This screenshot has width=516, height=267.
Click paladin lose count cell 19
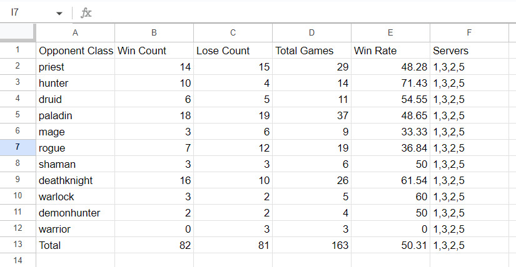click(233, 115)
